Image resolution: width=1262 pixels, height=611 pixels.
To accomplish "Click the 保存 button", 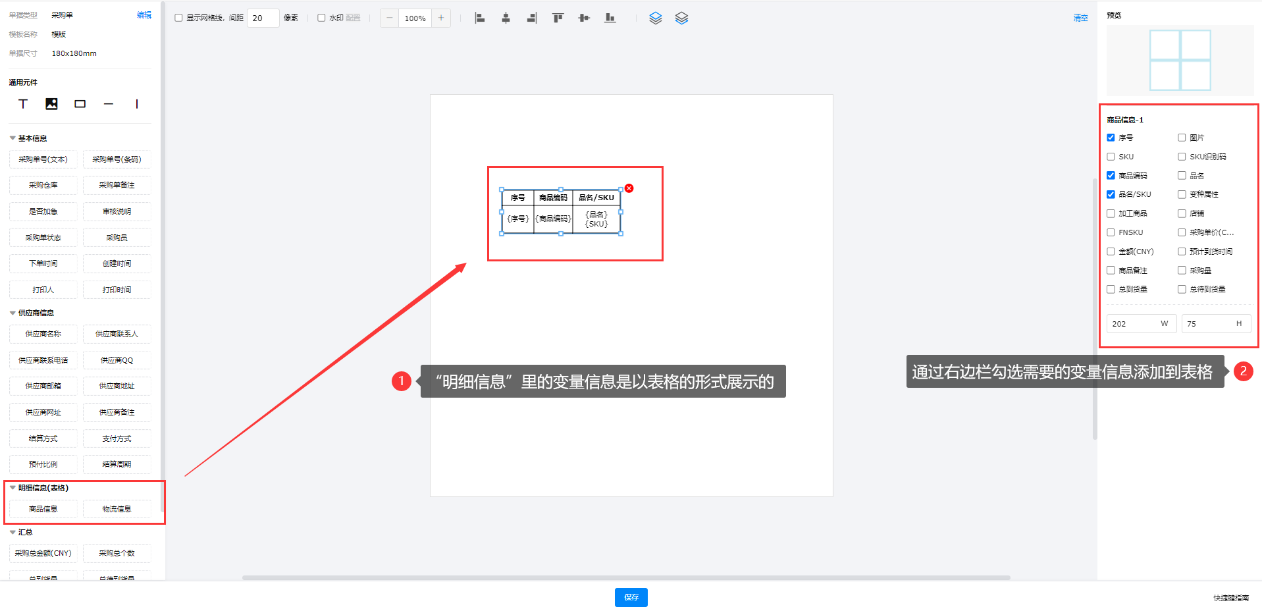I will 631,597.
